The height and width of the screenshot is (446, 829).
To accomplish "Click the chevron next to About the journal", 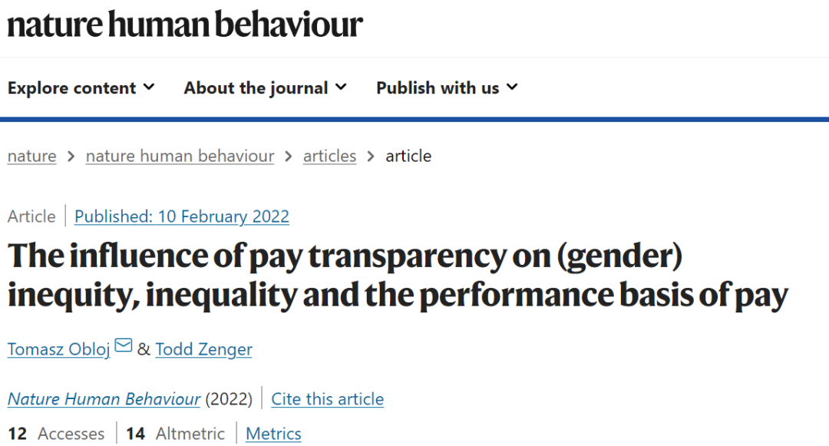I will coord(341,87).
